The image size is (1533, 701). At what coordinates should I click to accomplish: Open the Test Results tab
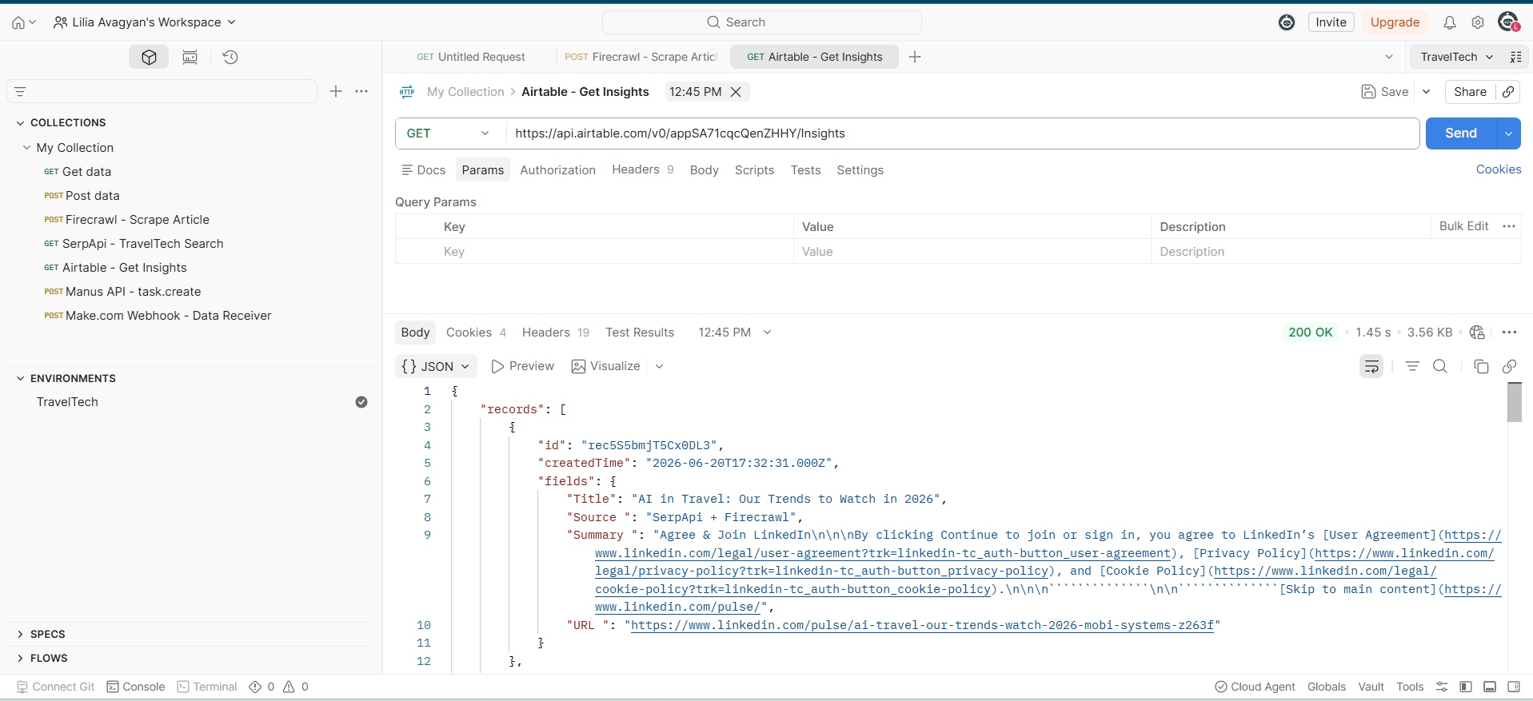(640, 333)
